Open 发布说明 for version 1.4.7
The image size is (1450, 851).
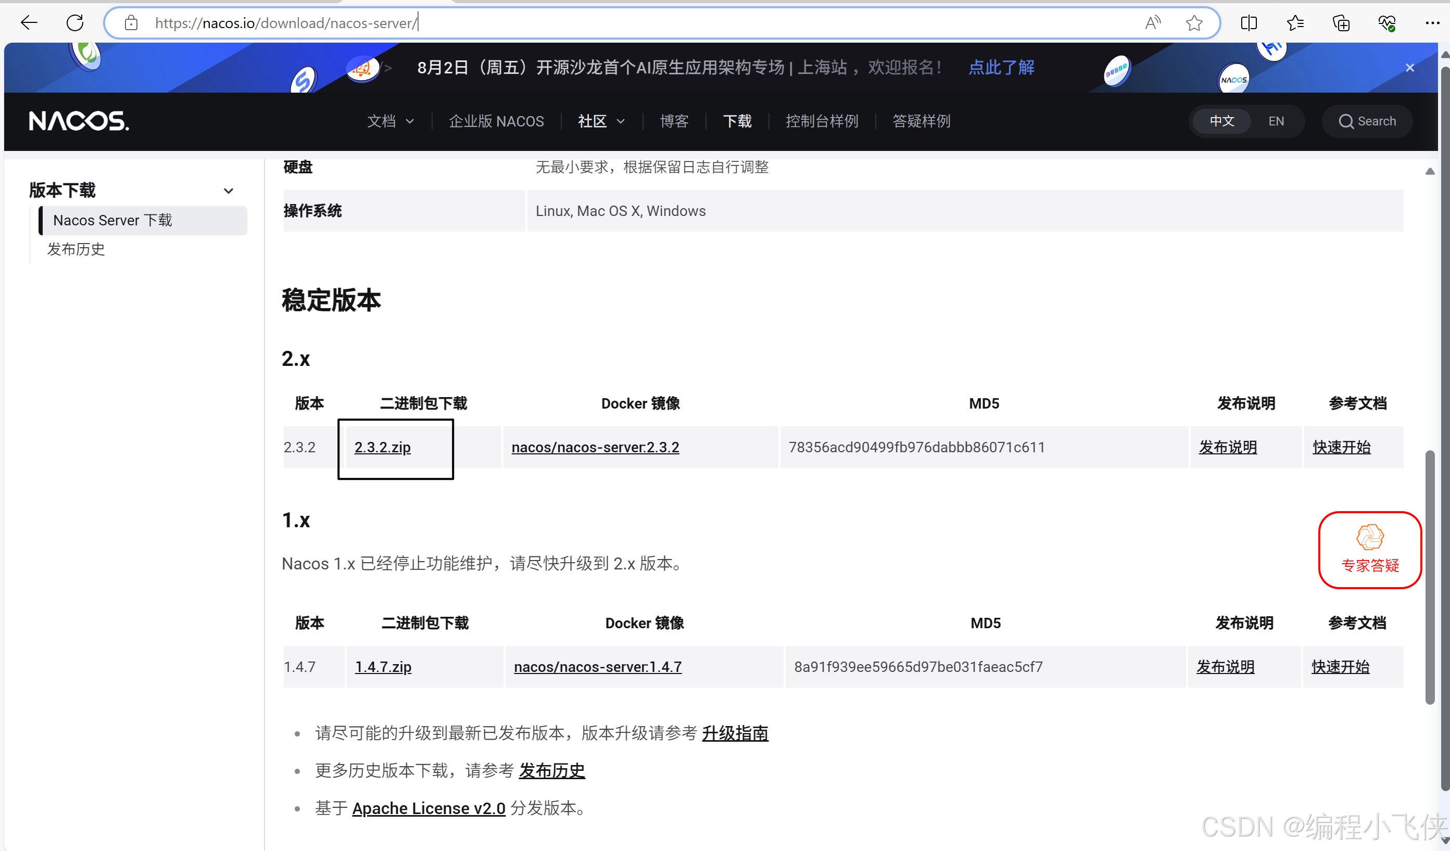(x=1225, y=667)
